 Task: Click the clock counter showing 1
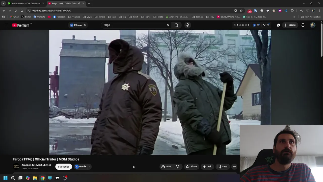pos(236,25)
